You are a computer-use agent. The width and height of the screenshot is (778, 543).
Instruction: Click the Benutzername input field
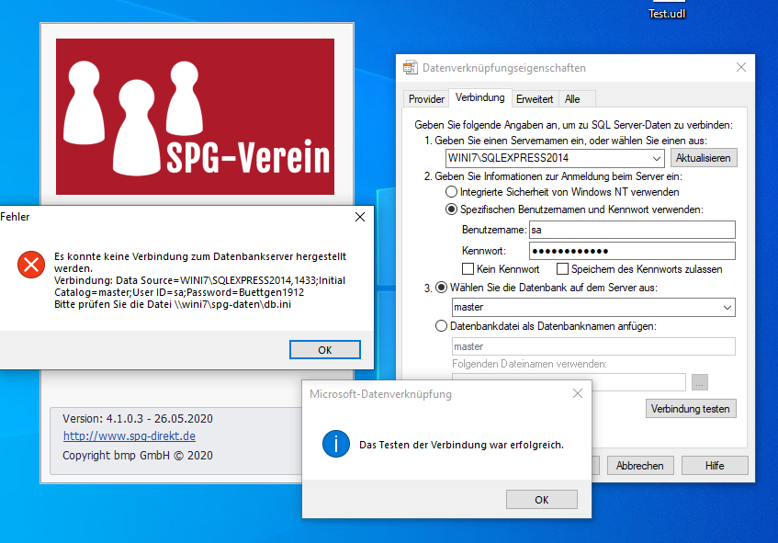632,230
